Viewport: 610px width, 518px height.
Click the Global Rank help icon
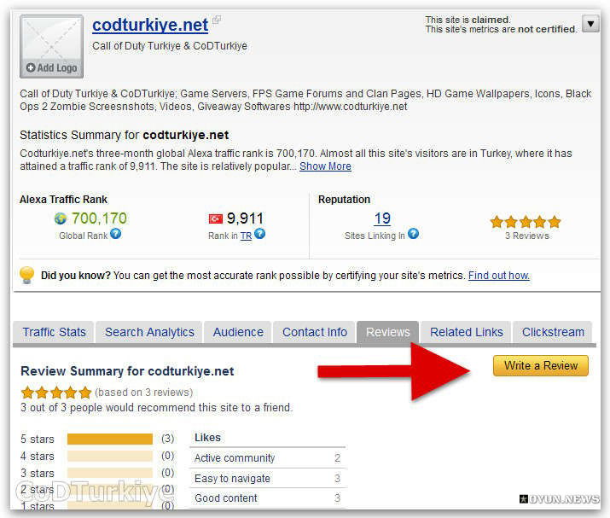115,234
